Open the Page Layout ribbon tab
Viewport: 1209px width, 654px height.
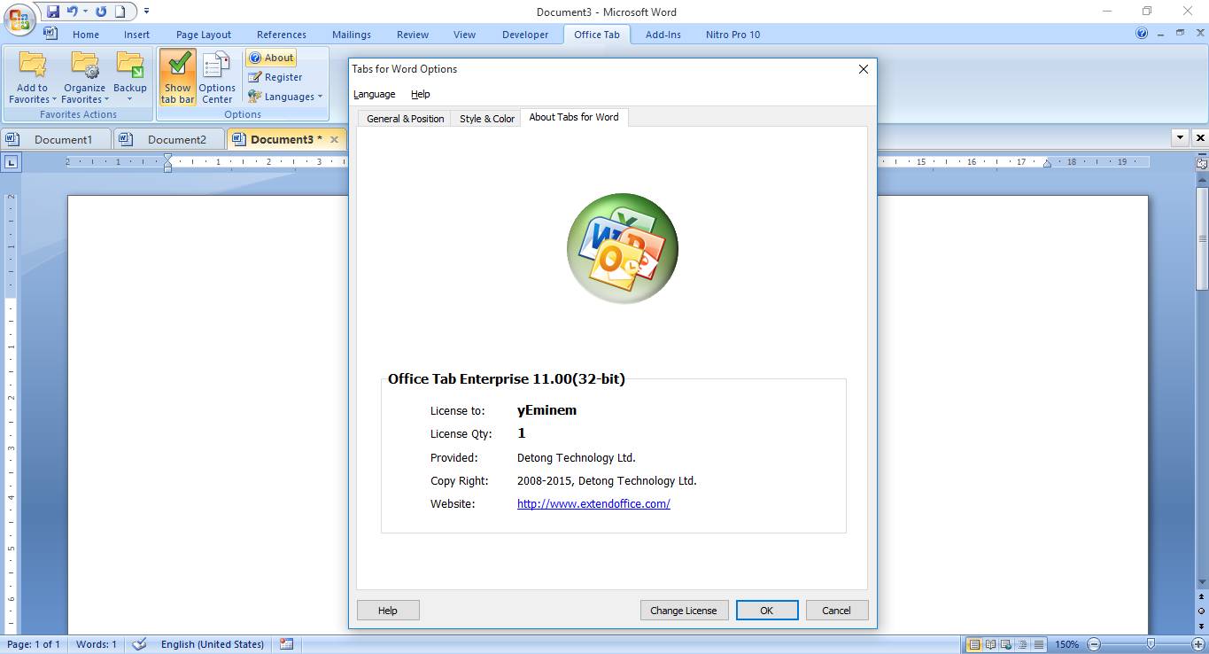pos(204,35)
